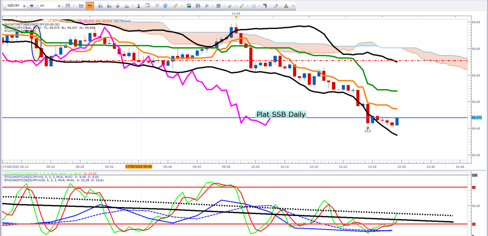Screen dimensions: 488x236
Task: Expand the levels tool options arrow
Action: pyautogui.click(x=224, y=6)
